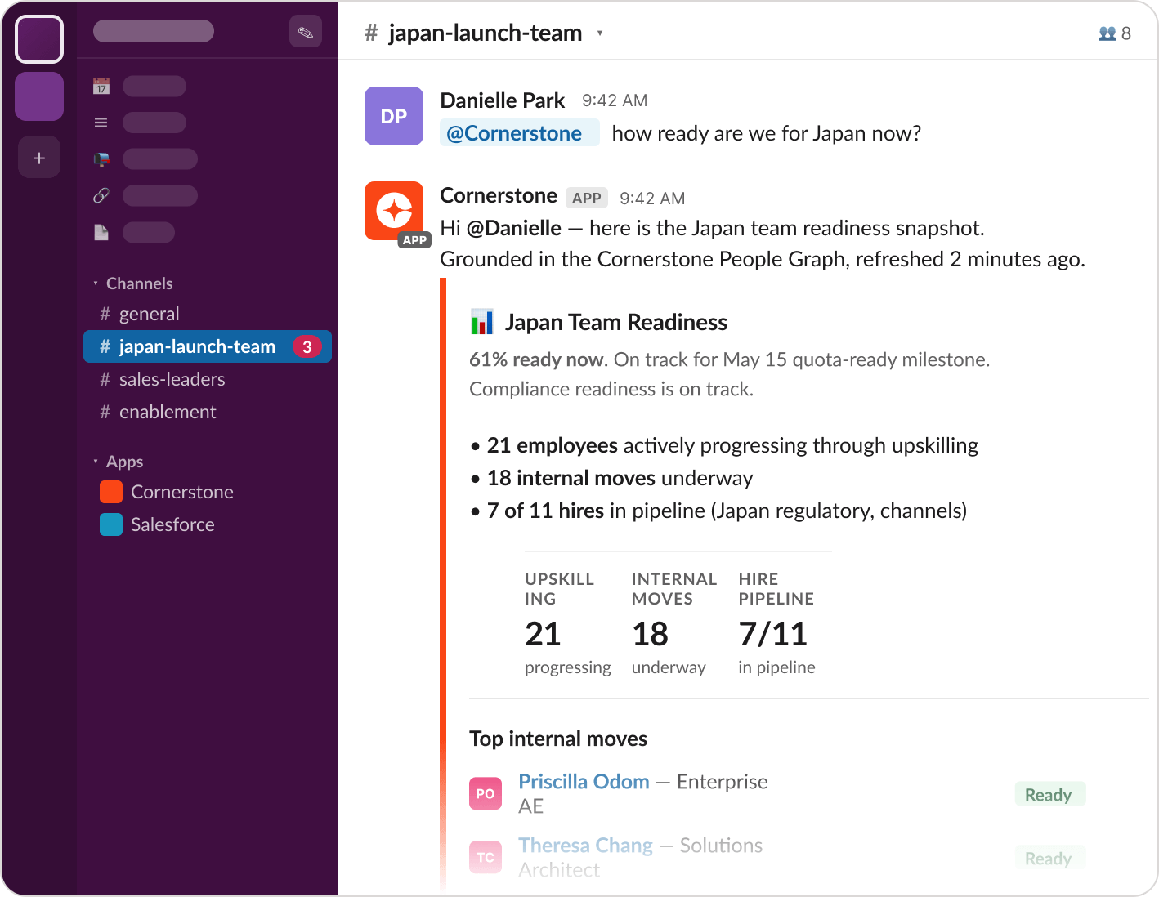Image resolution: width=1159 pixels, height=897 pixels.
Task: Open the japan-launch-team channel header dropdown arrow
Action: [x=600, y=33]
